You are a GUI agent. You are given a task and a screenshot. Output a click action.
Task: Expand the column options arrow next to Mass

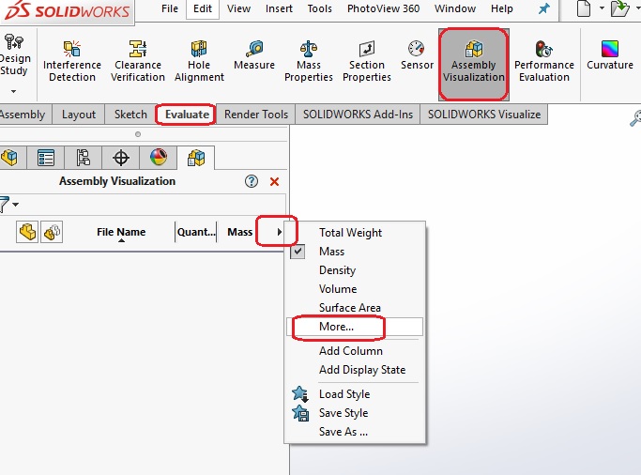(280, 231)
